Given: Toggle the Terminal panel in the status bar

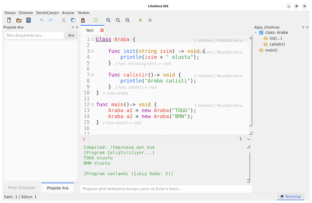Looking at the screenshot, I should point(290,197).
